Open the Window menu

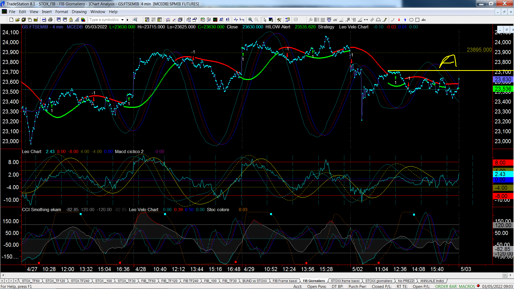98,12
